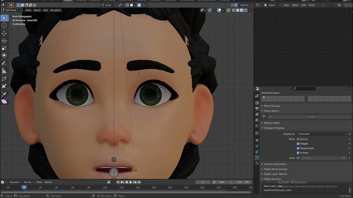Uncheck the Group Colors checkbox
353x198 pixels.
click(298, 148)
